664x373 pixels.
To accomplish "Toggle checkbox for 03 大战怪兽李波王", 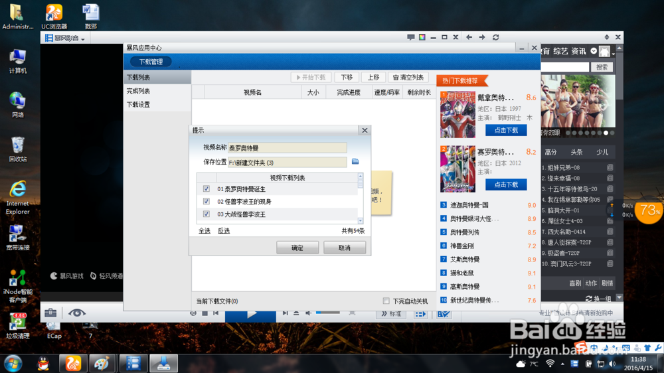I will [207, 214].
